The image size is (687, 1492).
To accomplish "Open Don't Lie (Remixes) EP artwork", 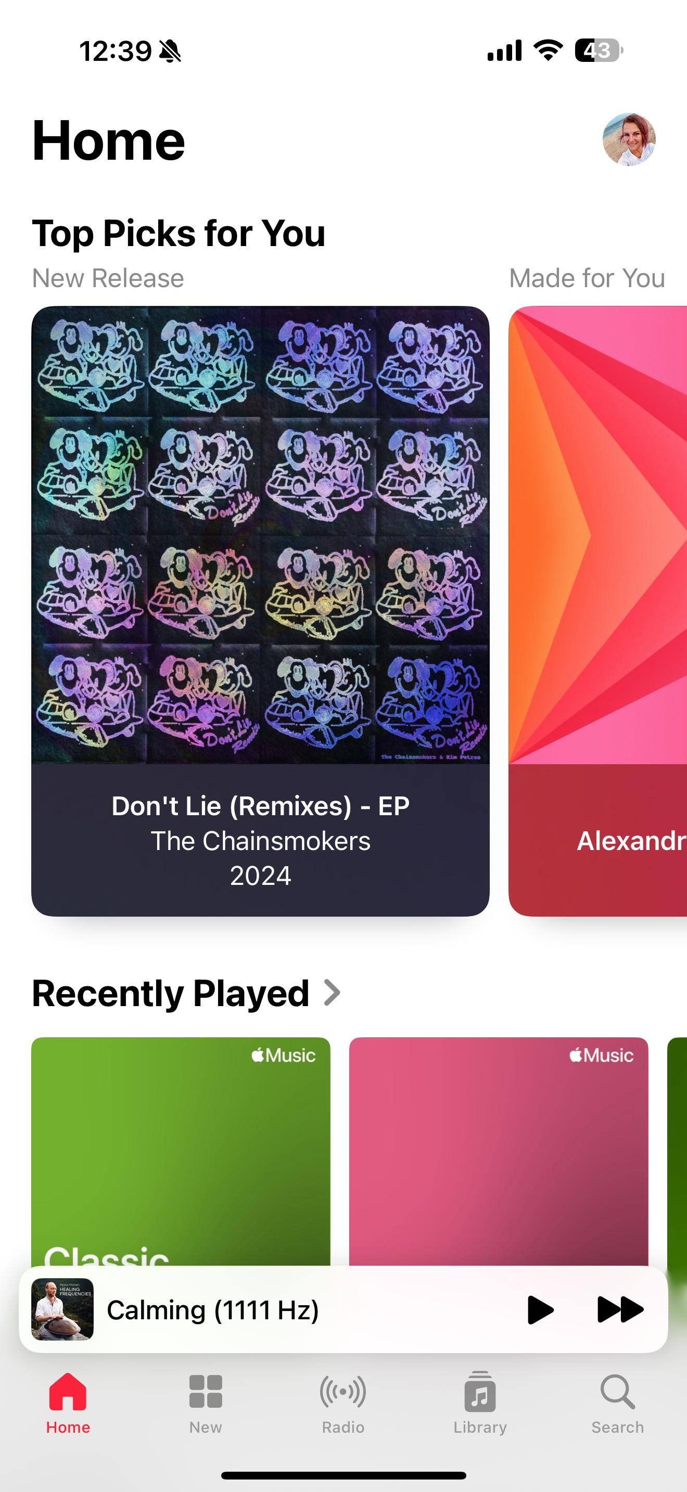I will tap(260, 535).
